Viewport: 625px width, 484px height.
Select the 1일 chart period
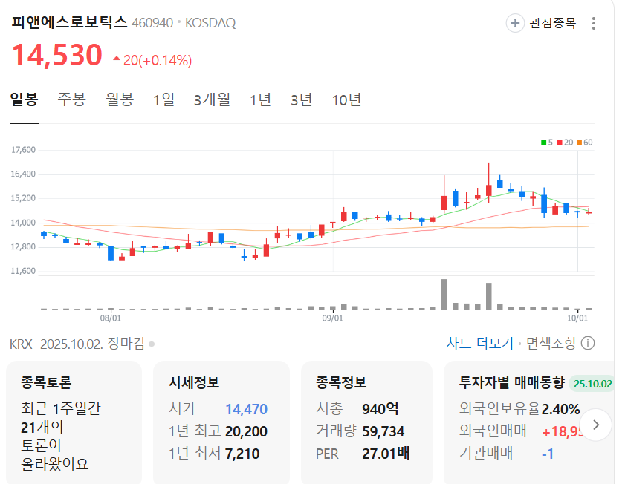[x=163, y=99]
